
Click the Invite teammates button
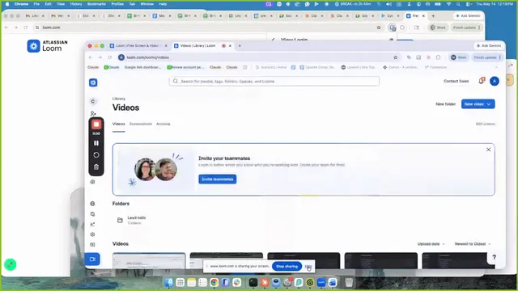coord(218,179)
